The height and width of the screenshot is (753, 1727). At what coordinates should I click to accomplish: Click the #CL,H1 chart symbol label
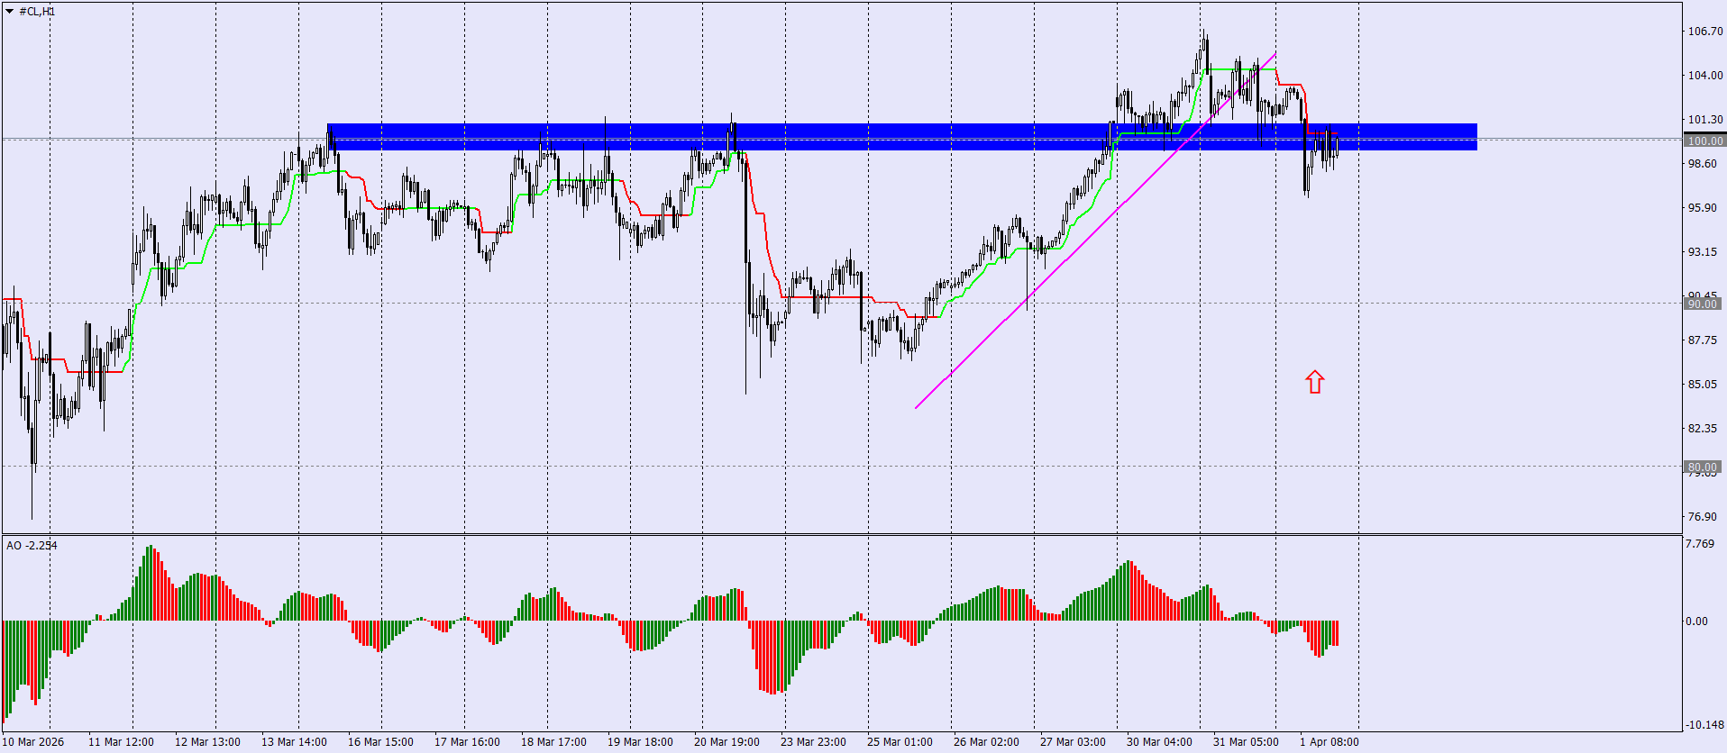coord(37,12)
